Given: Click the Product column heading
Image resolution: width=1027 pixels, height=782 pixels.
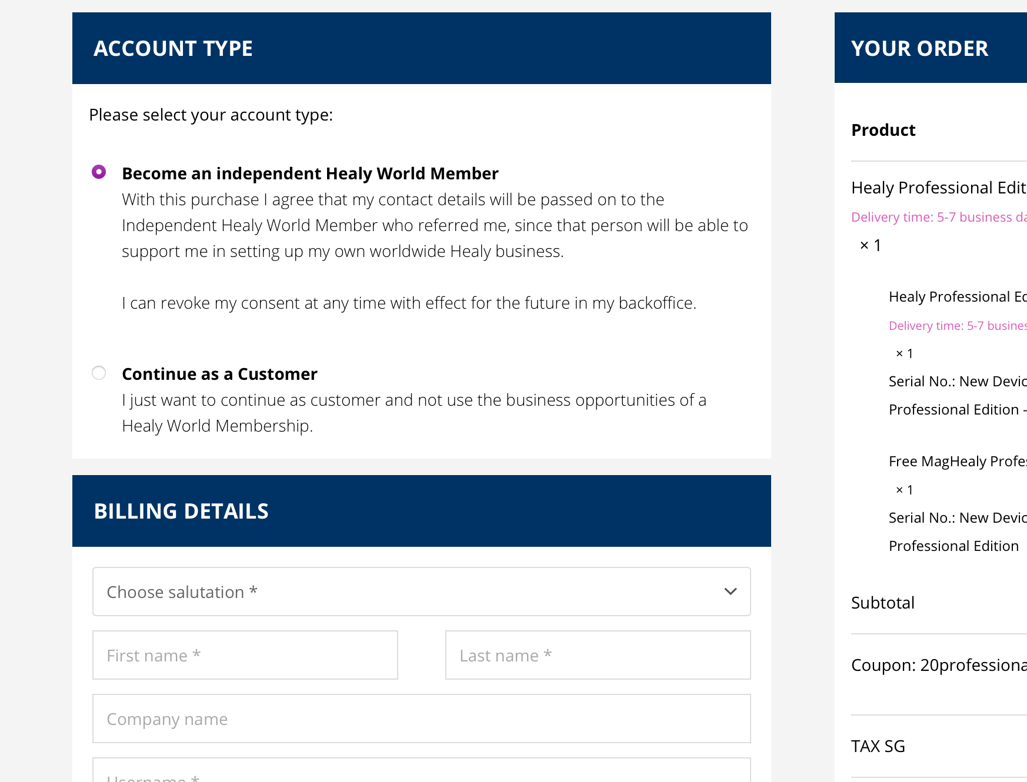Looking at the screenshot, I should point(883,130).
